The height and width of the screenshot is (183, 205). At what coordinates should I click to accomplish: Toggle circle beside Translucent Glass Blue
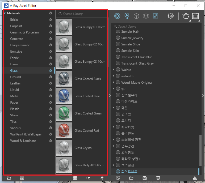tap(118, 57)
